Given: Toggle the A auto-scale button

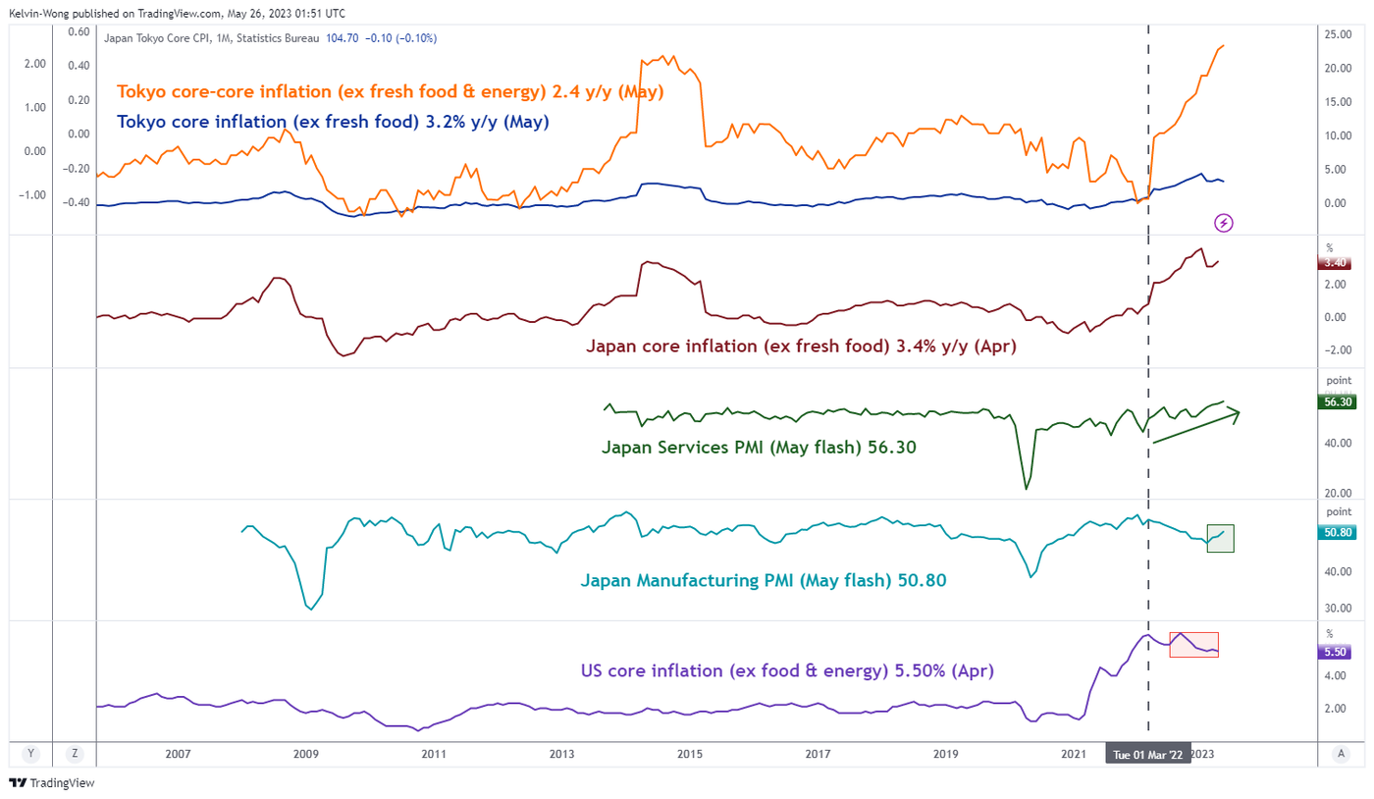Looking at the screenshot, I should coord(1340,753).
